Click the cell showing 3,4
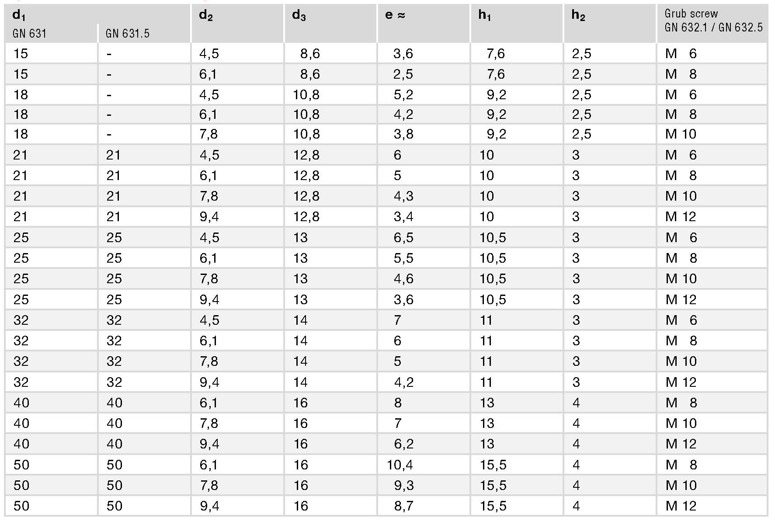 [403, 216]
